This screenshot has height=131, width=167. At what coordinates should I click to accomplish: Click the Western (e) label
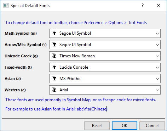(x=15, y=90)
